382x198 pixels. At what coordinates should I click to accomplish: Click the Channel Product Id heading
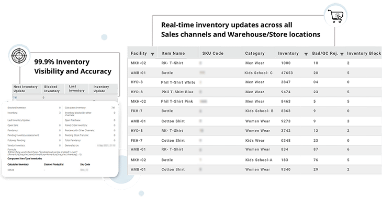(53, 165)
